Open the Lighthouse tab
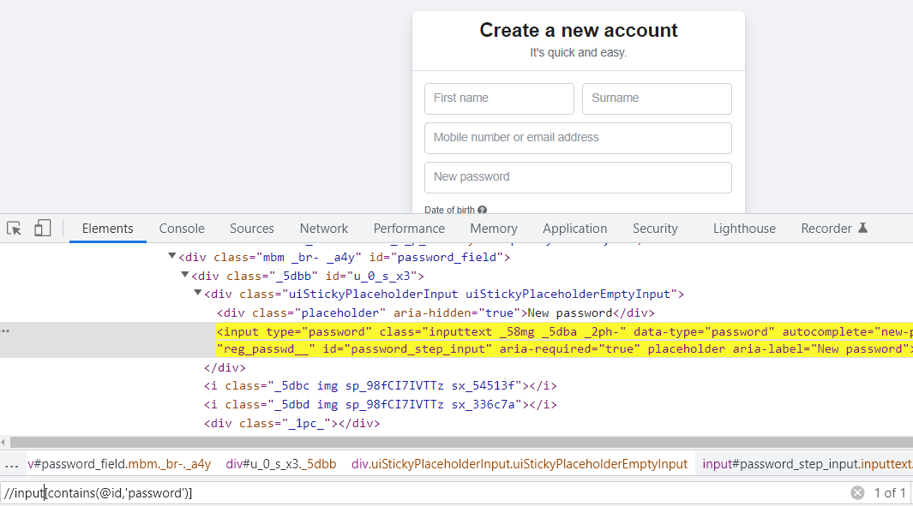This screenshot has width=913, height=506. coord(744,229)
